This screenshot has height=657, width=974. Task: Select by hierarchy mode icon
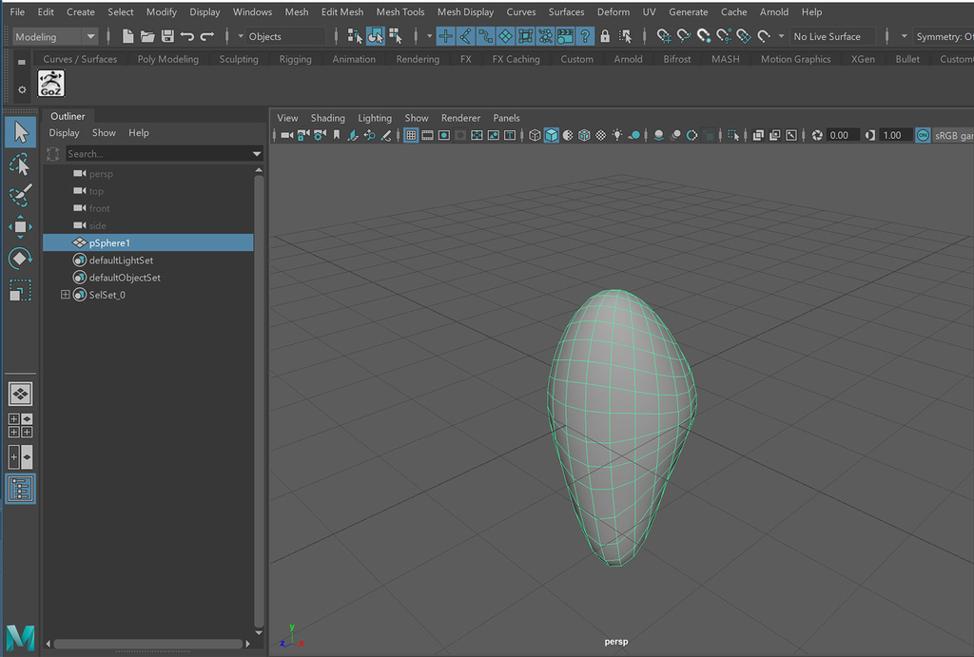click(x=355, y=37)
